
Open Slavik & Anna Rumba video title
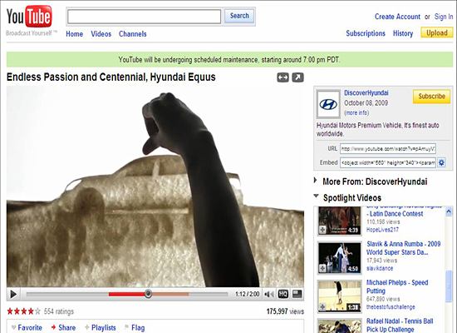403,248
